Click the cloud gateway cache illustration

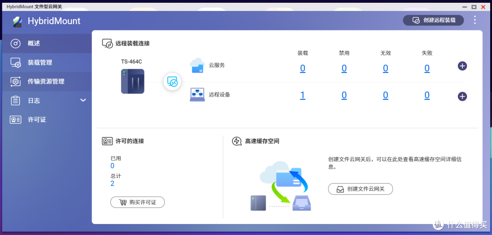(280, 186)
